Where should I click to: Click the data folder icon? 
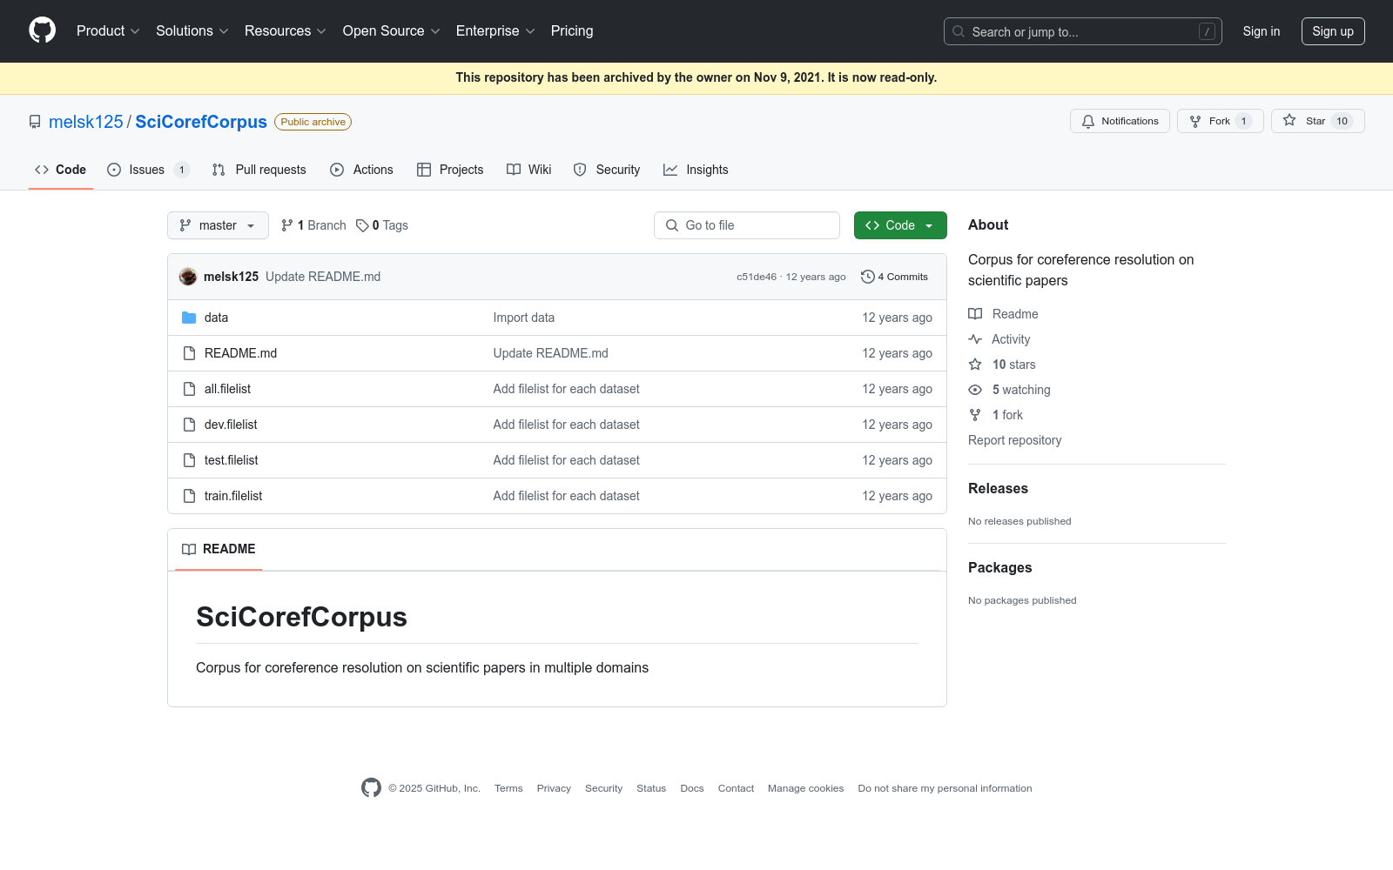(189, 318)
